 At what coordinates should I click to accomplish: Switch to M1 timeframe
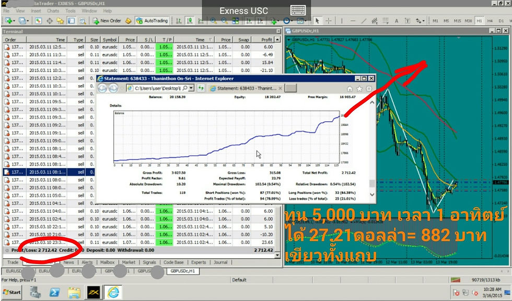click(435, 21)
